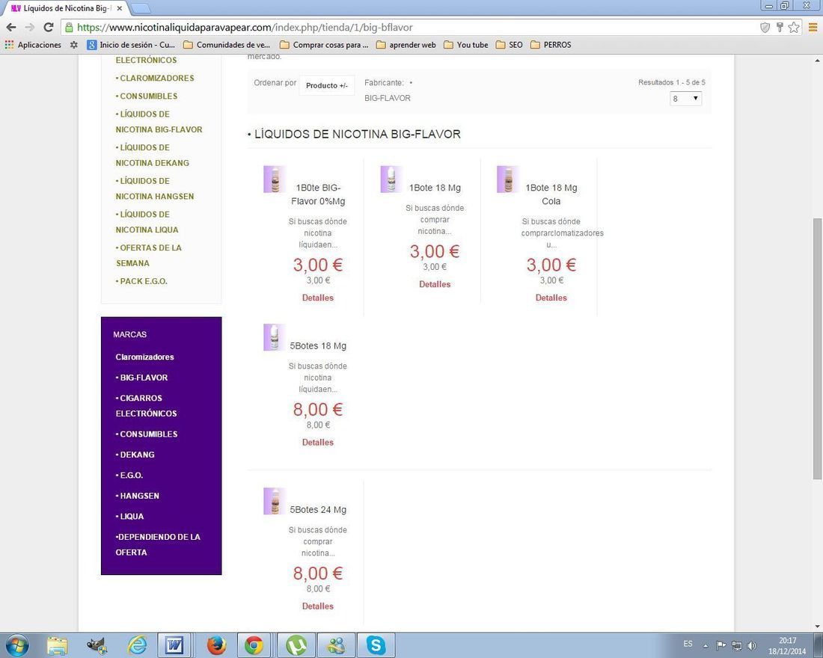Open Comprar cosas para... bookmark folder

coord(325,45)
